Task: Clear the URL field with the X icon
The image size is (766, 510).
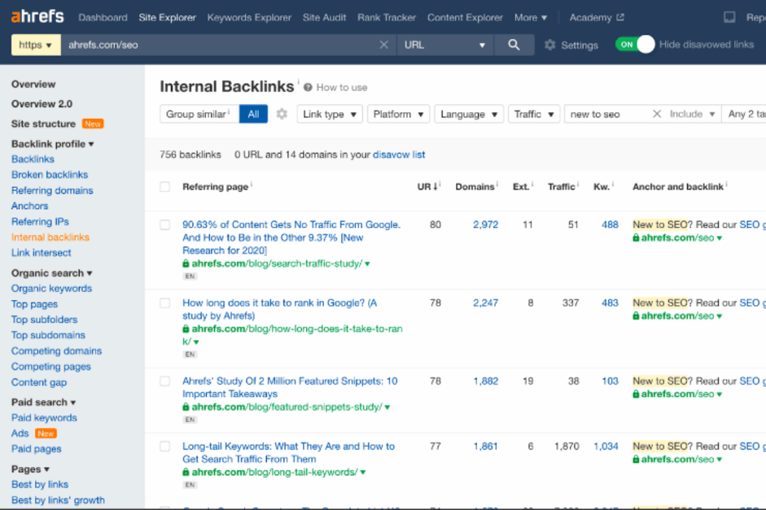Action: [x=384, y=45]
